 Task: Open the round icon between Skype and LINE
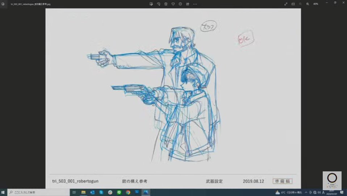point(110,192)
